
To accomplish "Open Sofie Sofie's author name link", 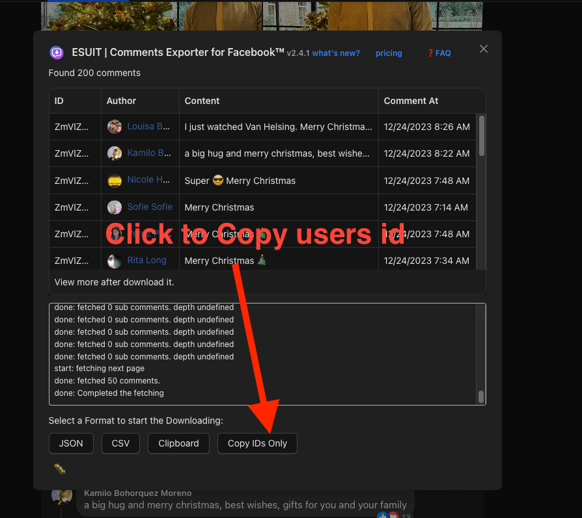I will click(x=150, y=207).
